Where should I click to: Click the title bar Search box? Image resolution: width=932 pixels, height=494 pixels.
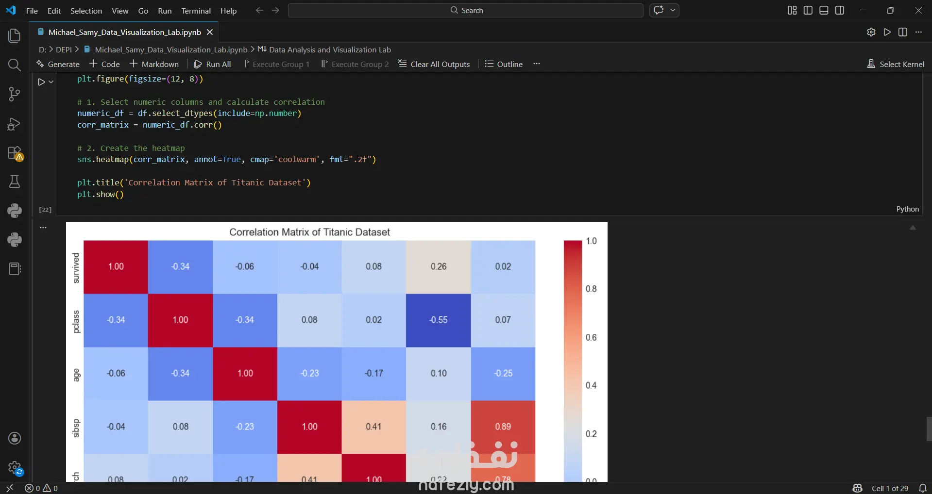coord(466,10)
